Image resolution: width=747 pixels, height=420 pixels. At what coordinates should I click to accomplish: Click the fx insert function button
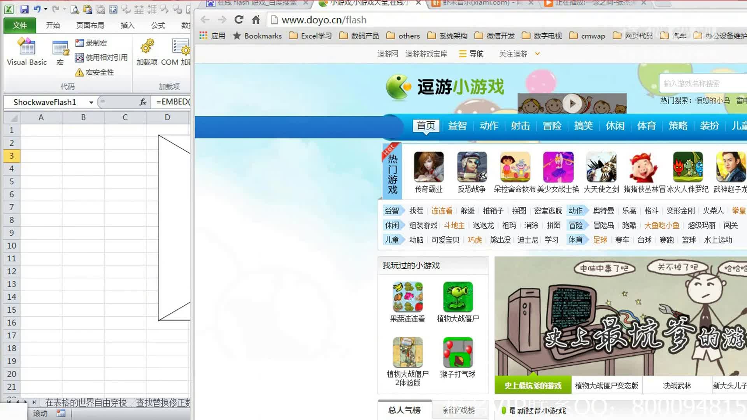(143, 102)
